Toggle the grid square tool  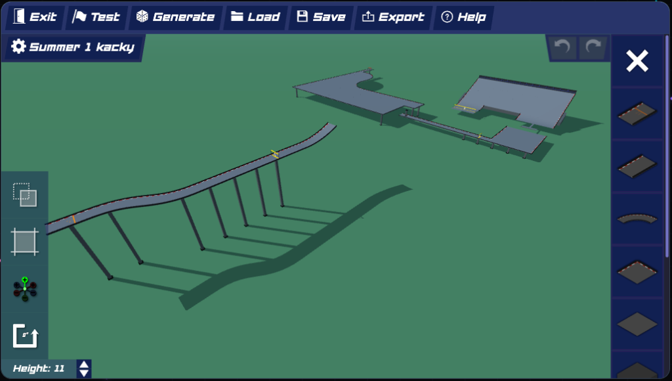[25, 242]
